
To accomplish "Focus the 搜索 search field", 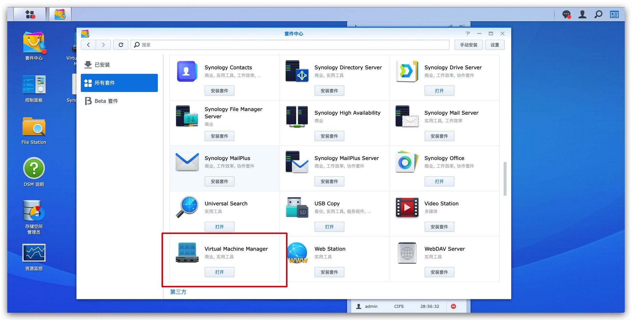I will point(290,45).
